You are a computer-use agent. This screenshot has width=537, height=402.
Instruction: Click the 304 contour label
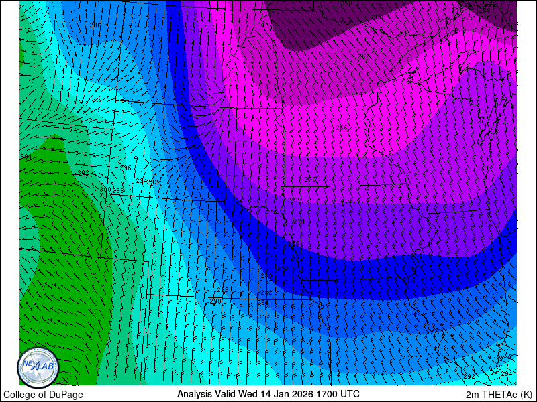26,157
